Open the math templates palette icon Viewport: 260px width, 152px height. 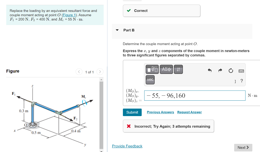click(x=152, y=69)
